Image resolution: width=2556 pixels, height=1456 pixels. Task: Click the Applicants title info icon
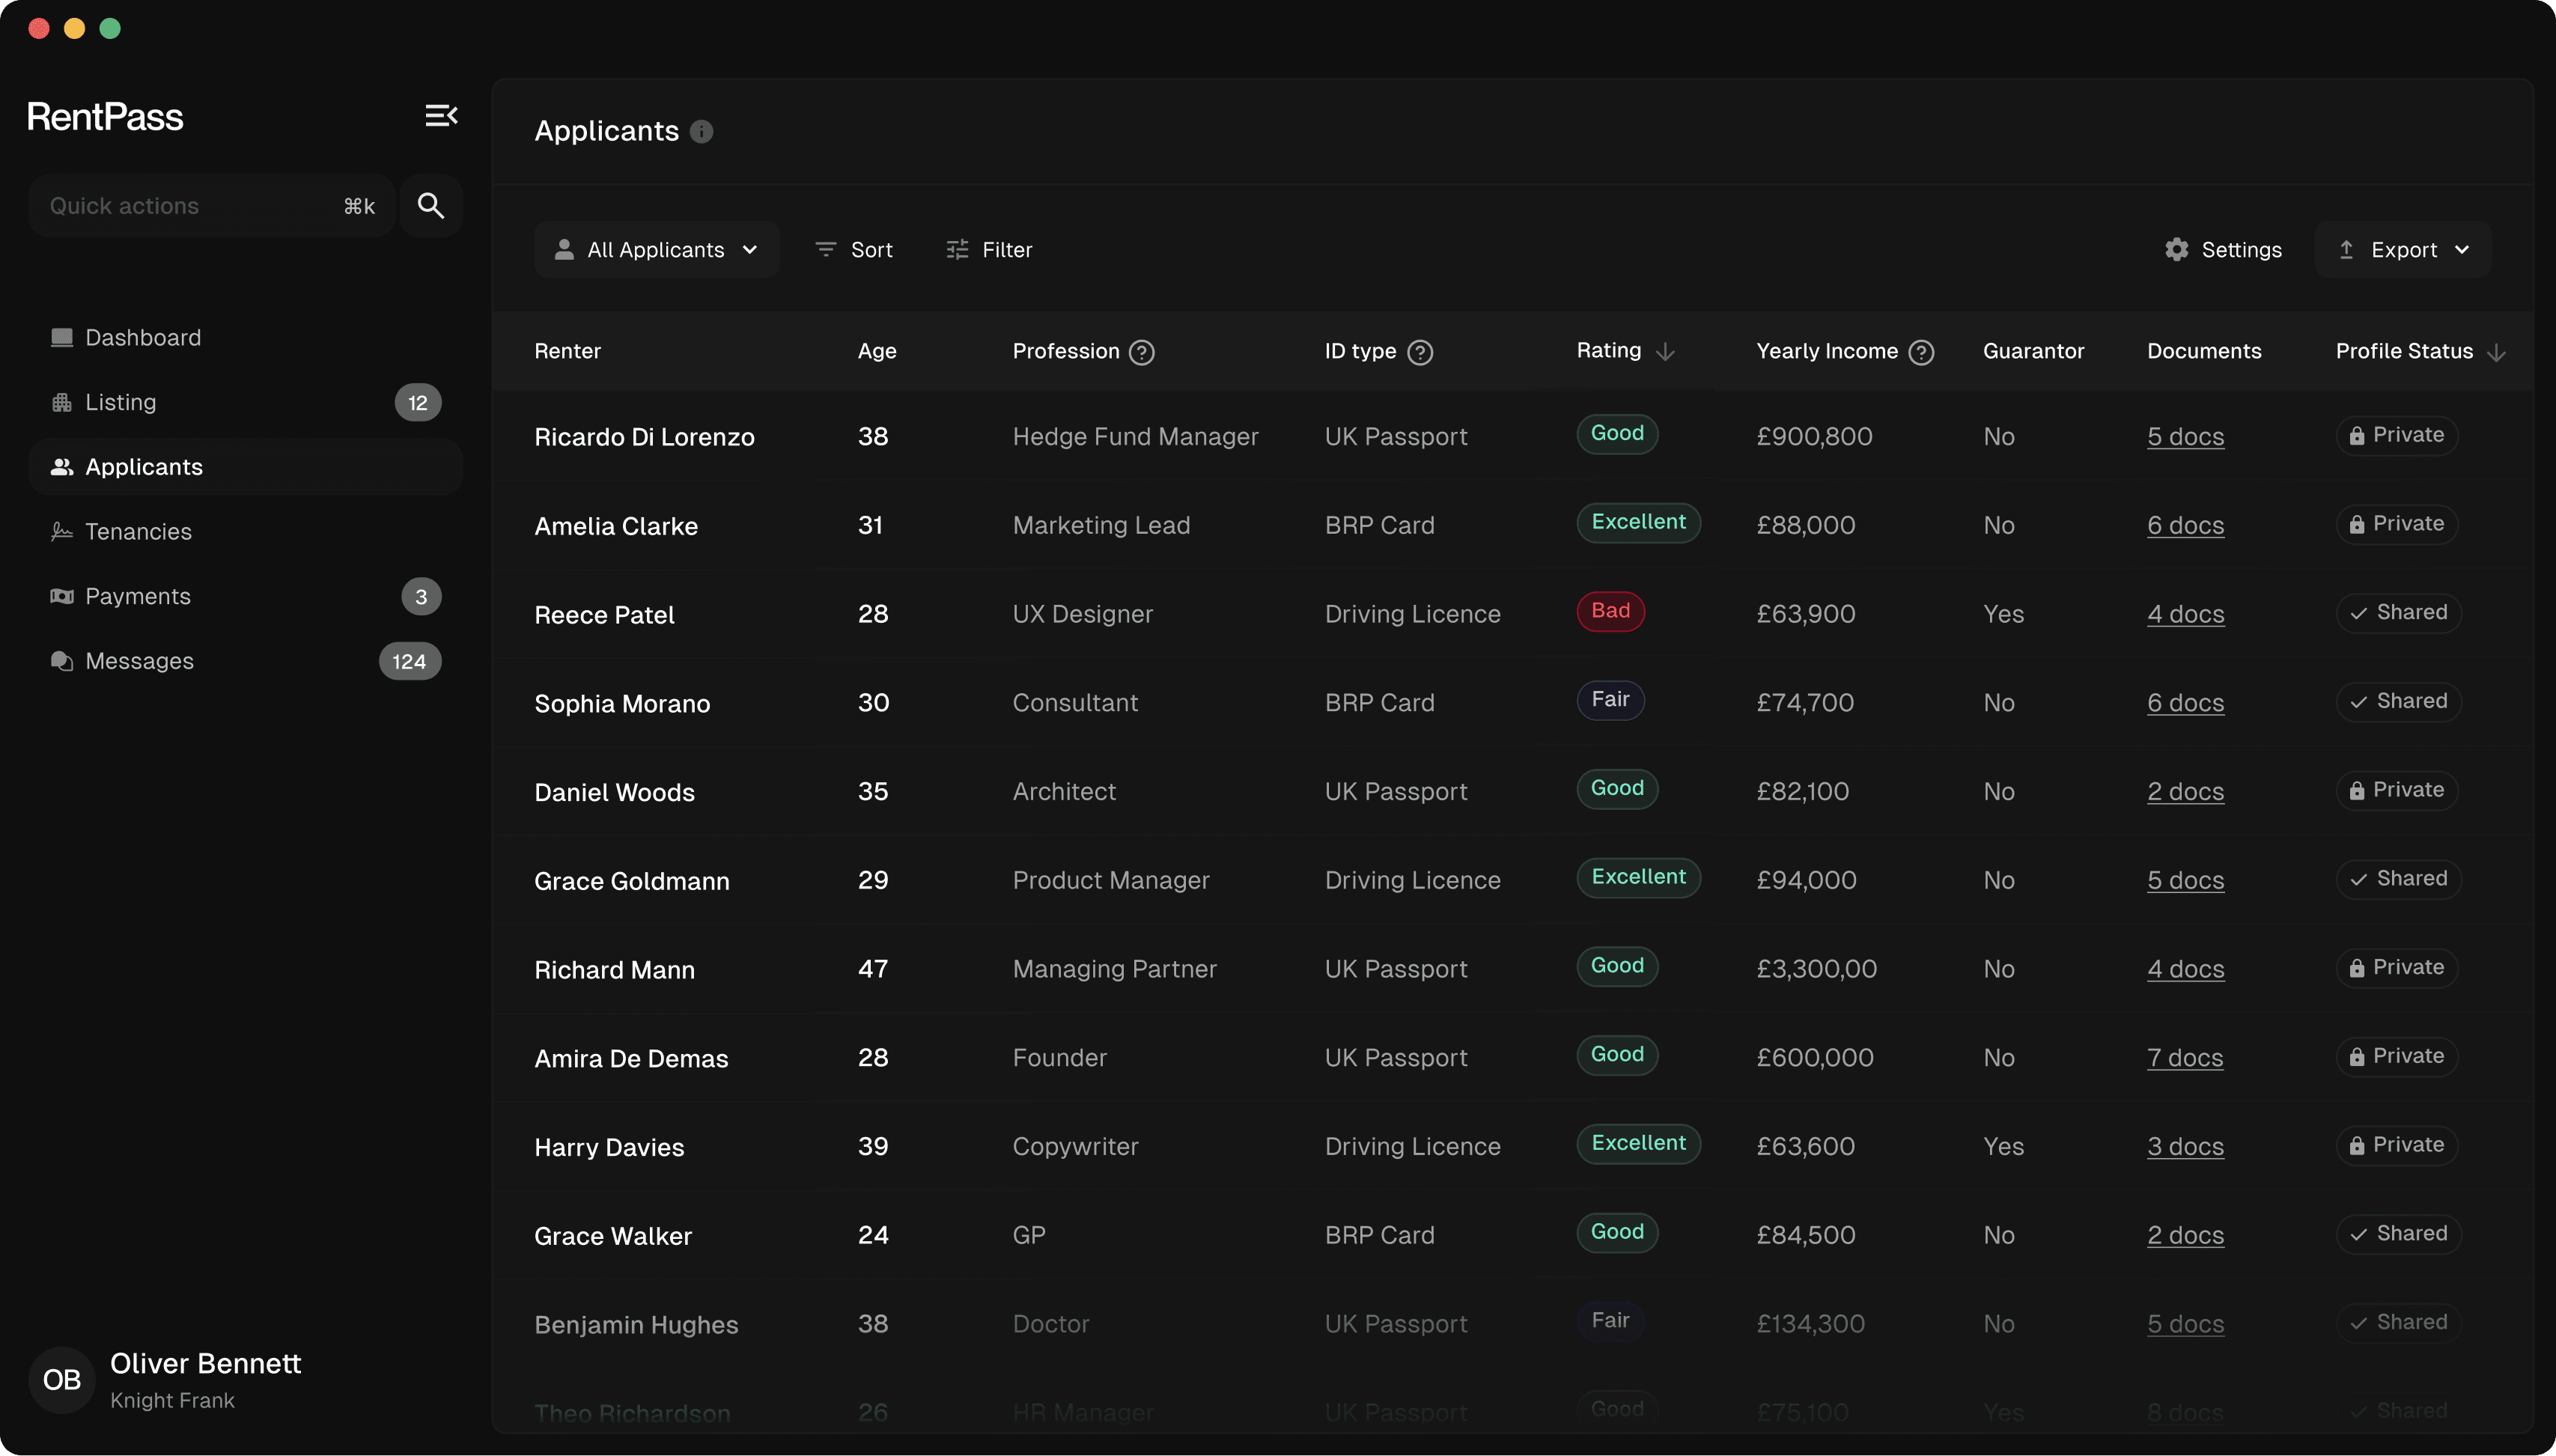pyautogui.click(x=702, y=132)
